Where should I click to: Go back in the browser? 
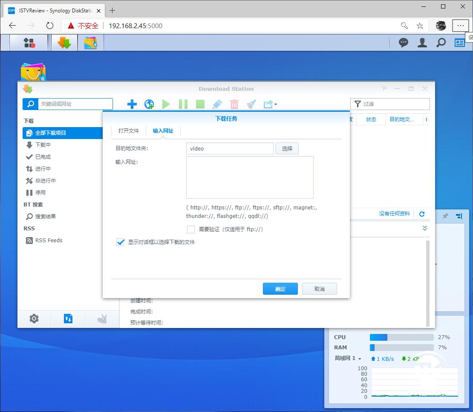pos(12,26)
